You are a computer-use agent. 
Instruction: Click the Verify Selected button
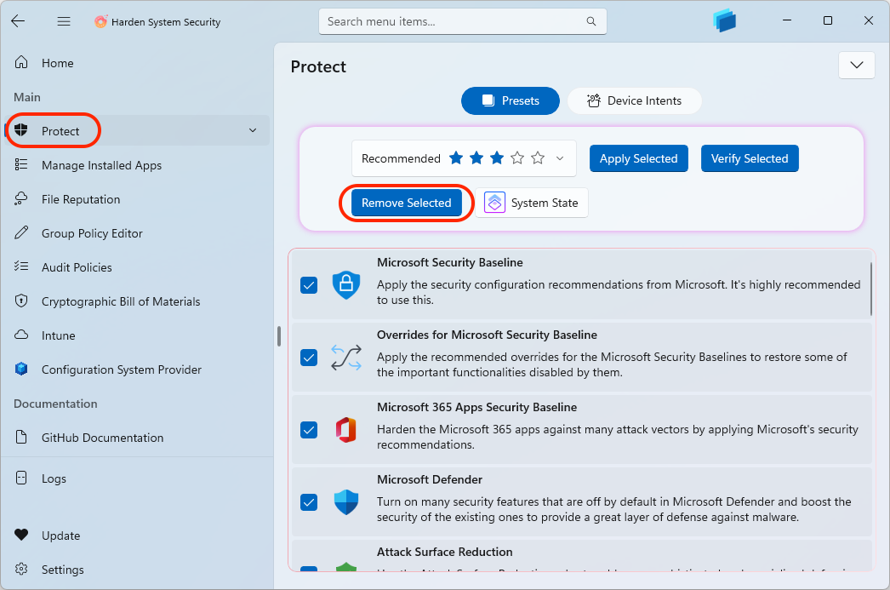click(x=750, y=158)
